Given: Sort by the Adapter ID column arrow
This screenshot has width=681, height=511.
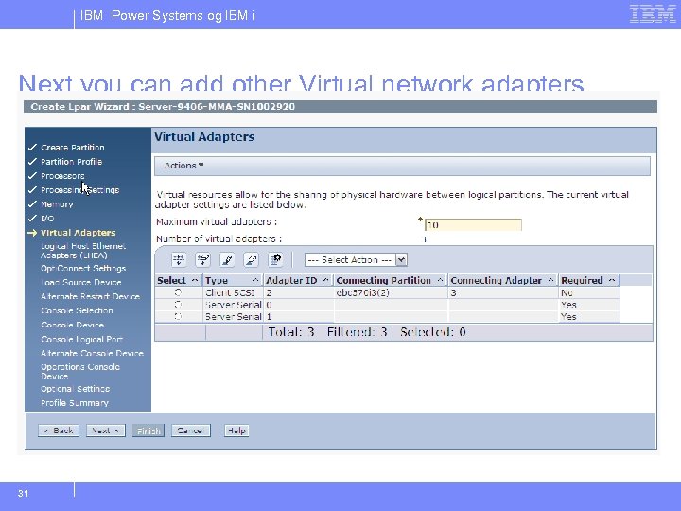Looking at the screenshot, I should pyautogui.click(x=325, y=280).
